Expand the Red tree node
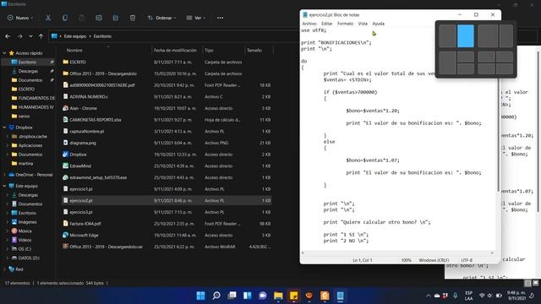 tap(4, 269)
